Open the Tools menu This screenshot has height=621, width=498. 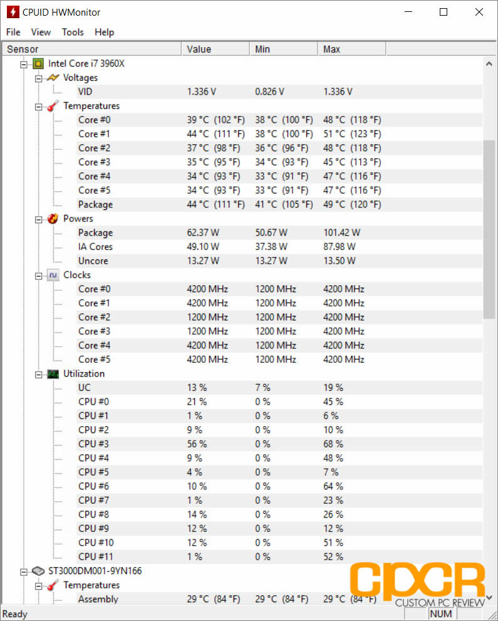[x=73, y=32]
